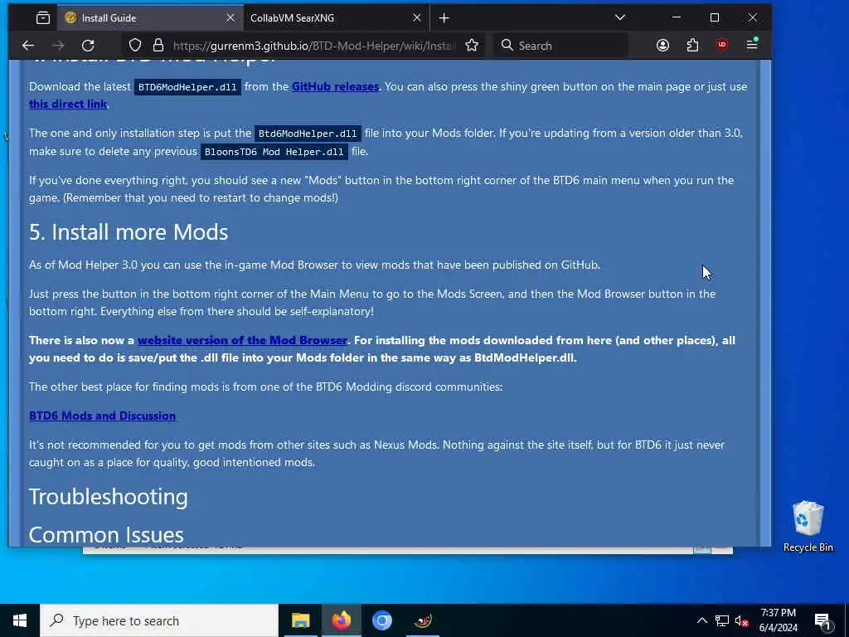Open a new browser tab
Viewport: 849px width, 637px height.
tap(444, 18)
